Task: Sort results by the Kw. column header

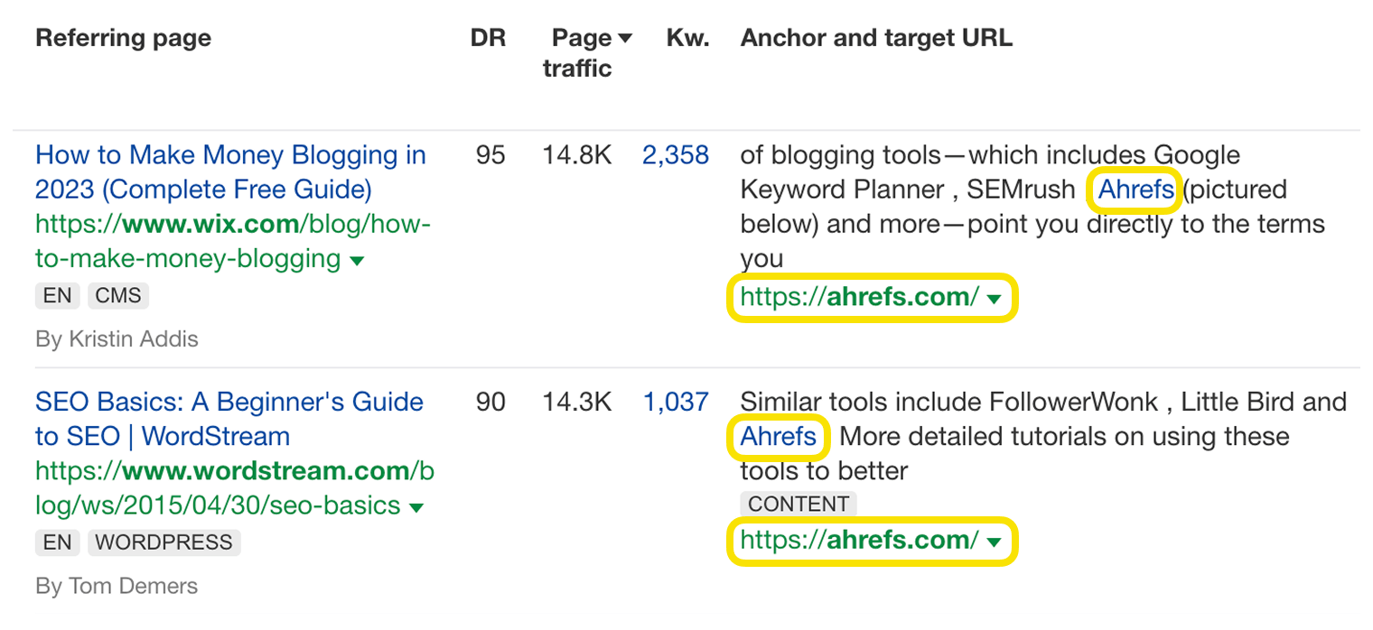Action: tap(686, 37)
